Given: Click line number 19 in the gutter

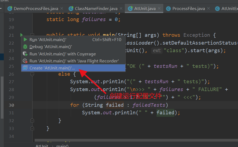Looking at the screenshot, I should point(11,19).
